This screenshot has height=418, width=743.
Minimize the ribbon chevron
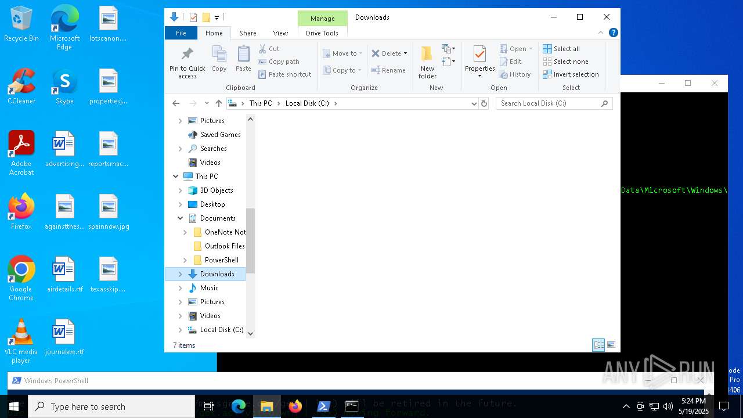[601, 33]
